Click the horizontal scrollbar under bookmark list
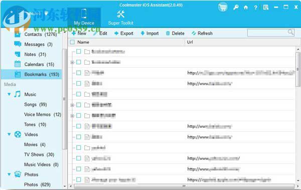301x190 pixels. pyautogui.click(x=184, y=186)
